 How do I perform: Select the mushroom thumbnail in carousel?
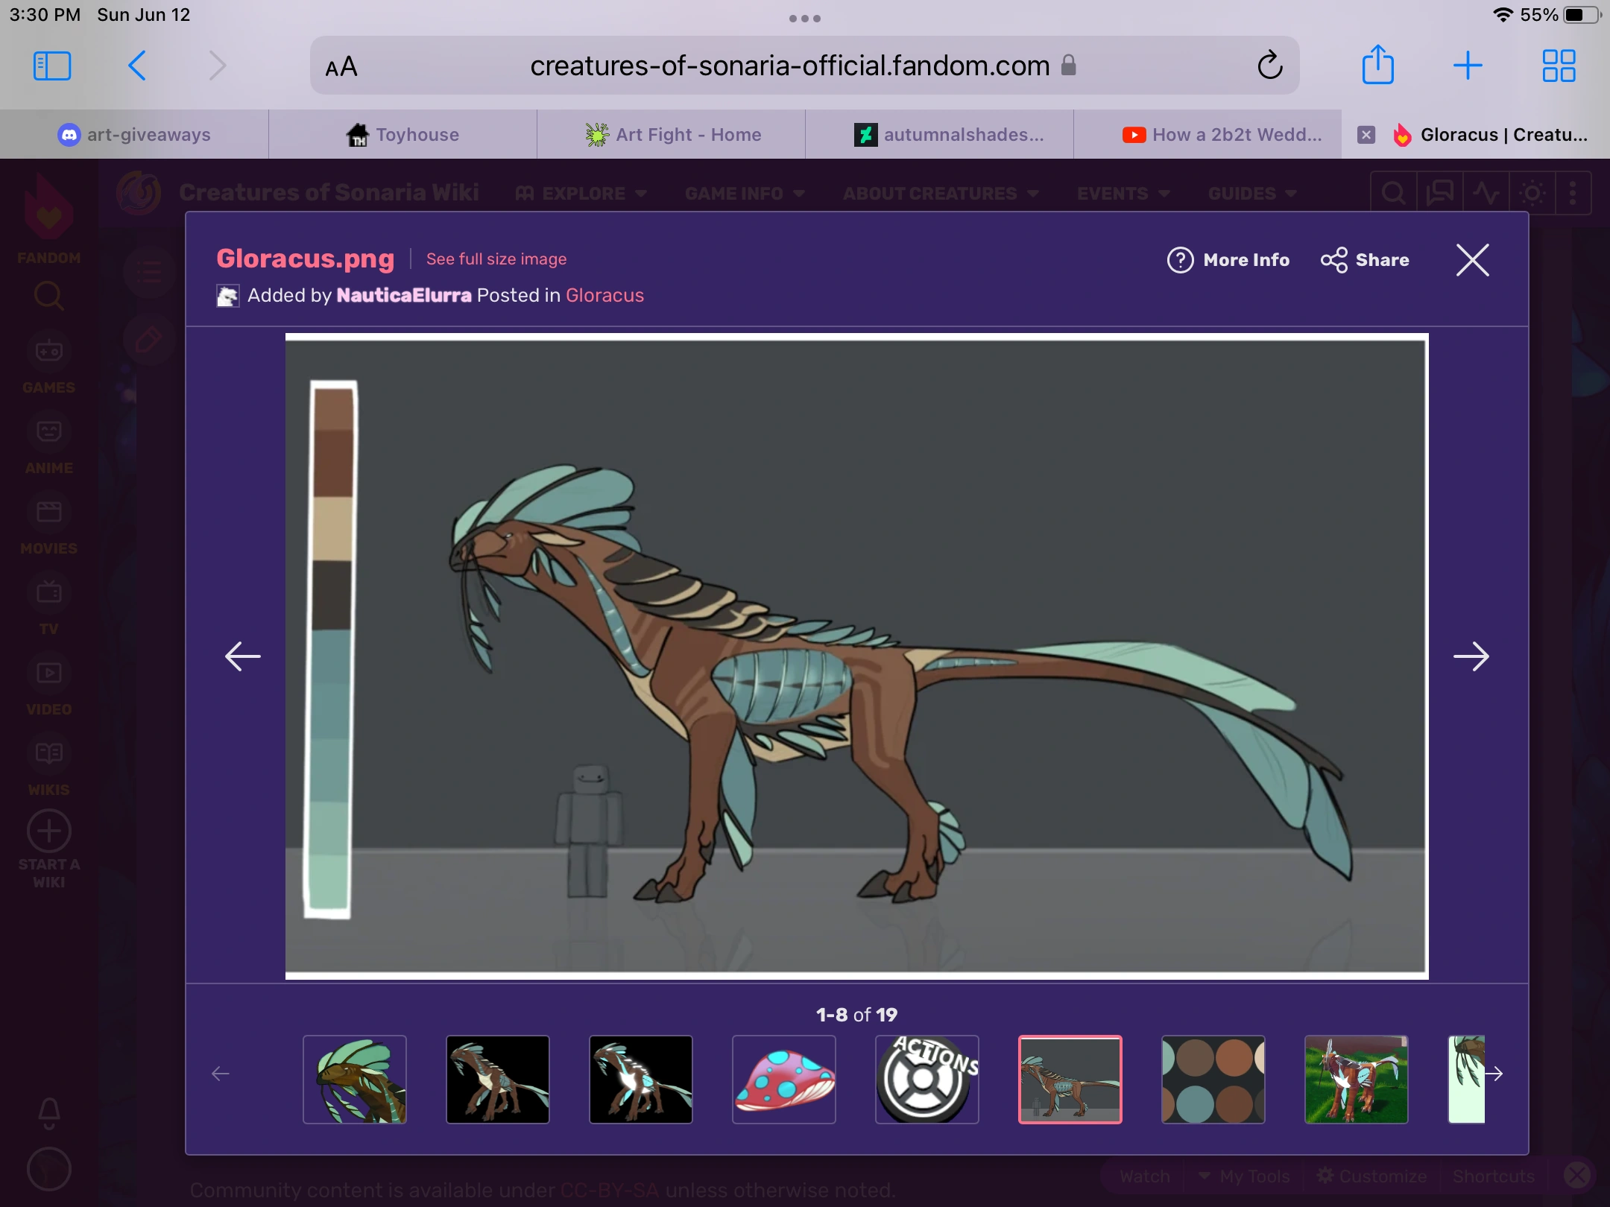[x=783, y=1079]
